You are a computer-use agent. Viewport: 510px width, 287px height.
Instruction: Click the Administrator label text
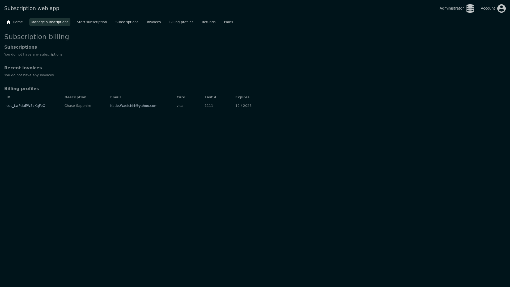click(451, 9)
